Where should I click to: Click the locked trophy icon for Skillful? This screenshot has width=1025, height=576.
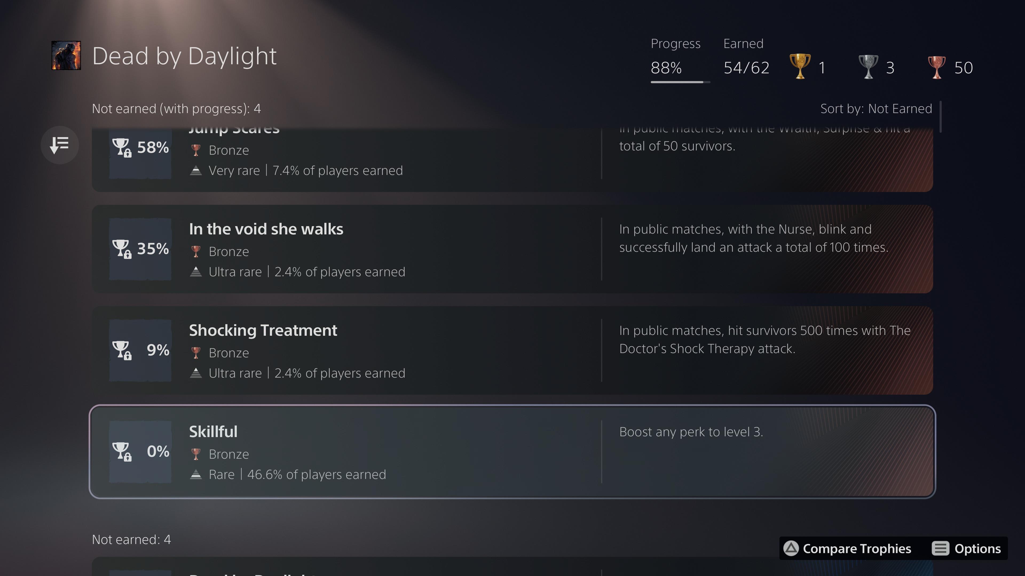point(122,451)
